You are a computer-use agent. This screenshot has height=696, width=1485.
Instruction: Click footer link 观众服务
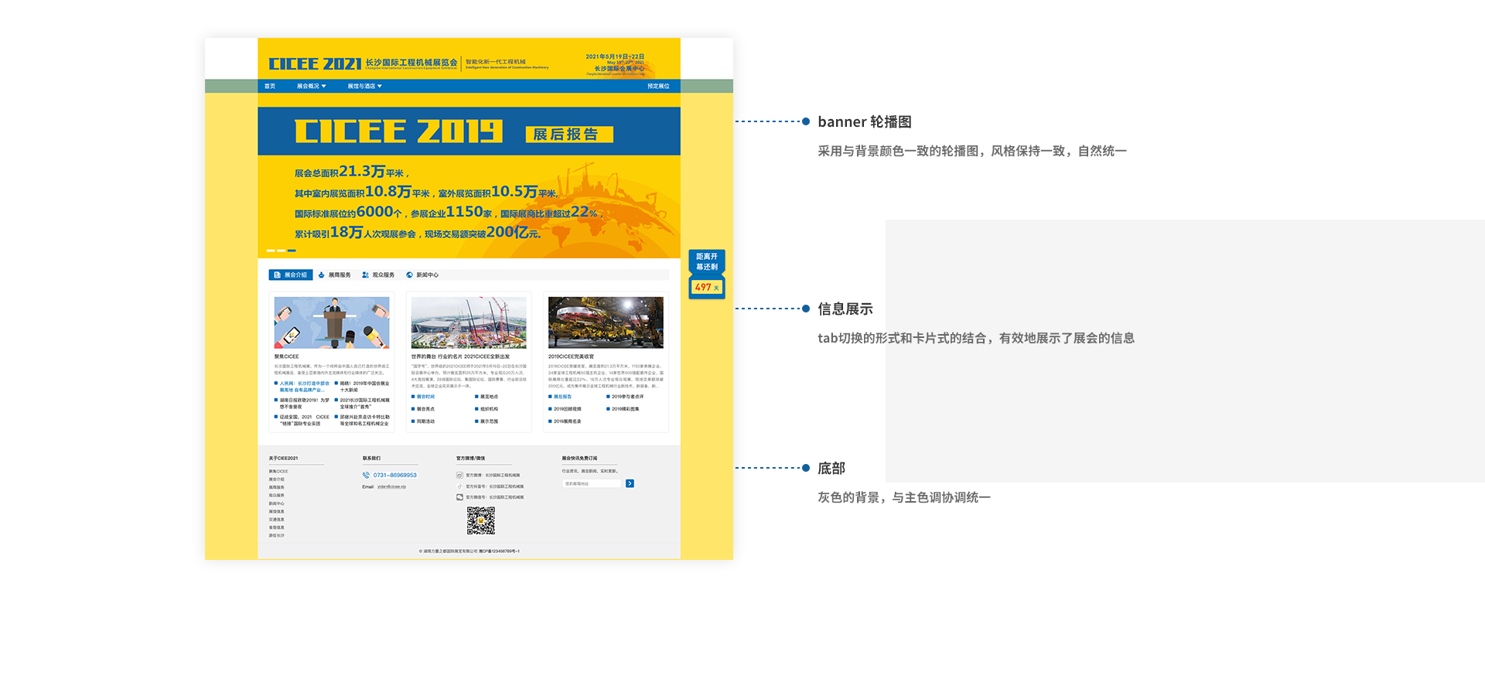point(277,495)
